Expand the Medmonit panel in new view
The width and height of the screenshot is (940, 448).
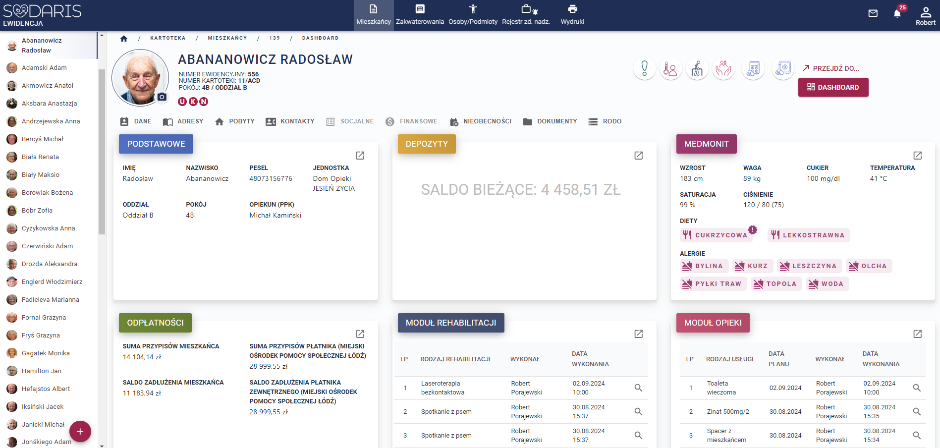tap(917, 156)
